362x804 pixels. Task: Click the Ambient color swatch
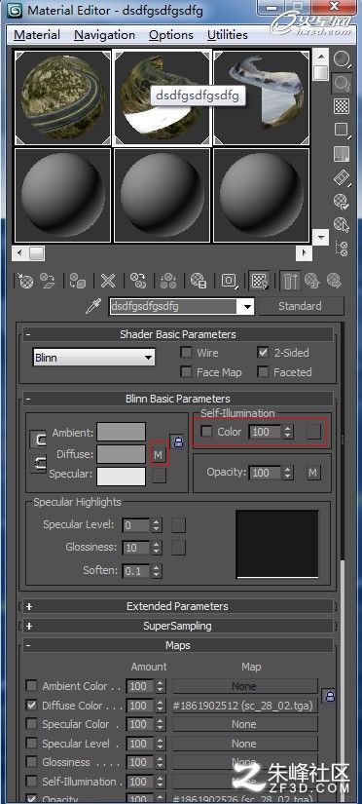122,432
